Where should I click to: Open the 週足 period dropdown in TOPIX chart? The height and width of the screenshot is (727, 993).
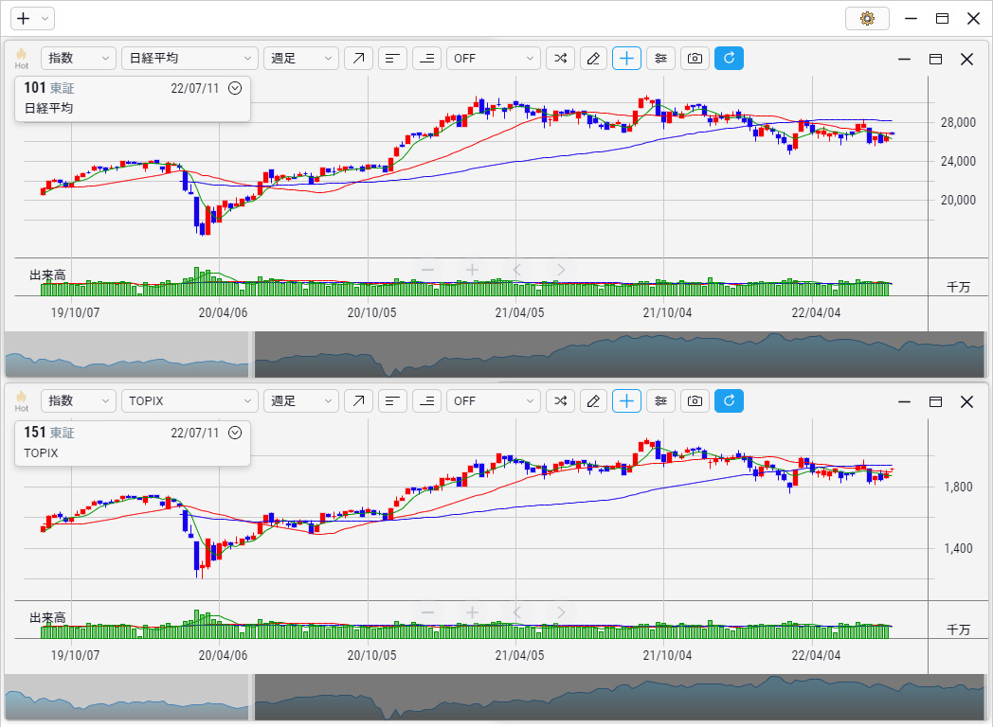point(301,401)
